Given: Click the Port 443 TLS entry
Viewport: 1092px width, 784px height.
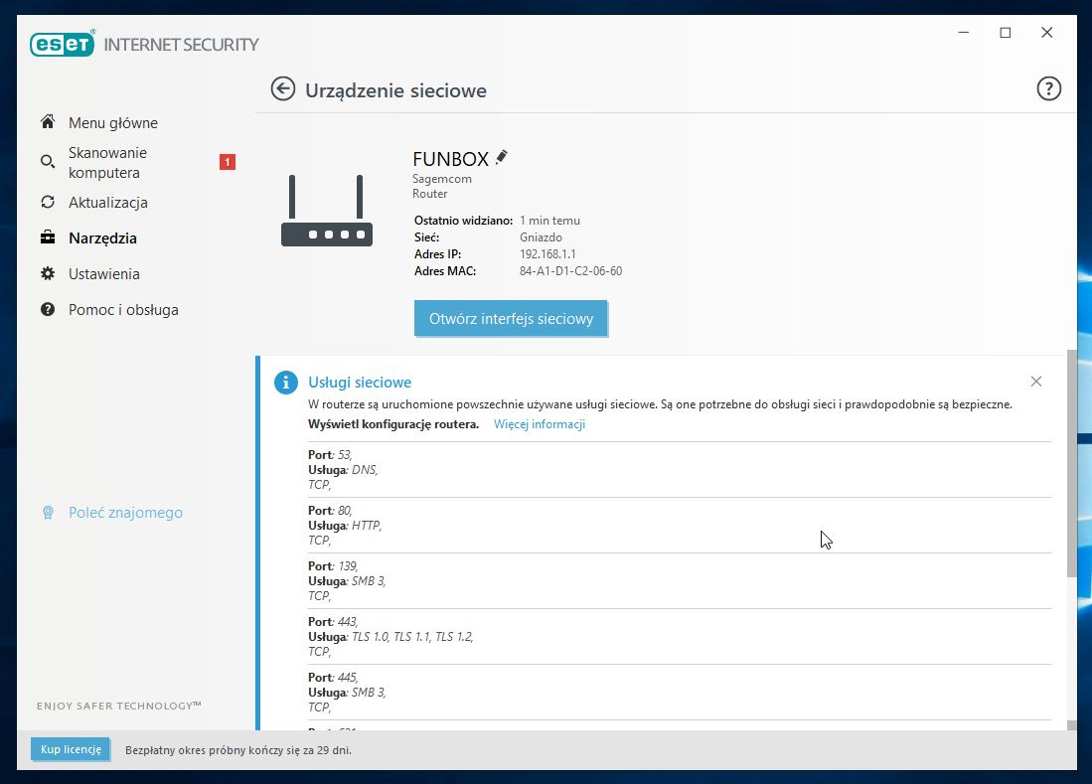Looking at the screenshot, I should 679,636.
